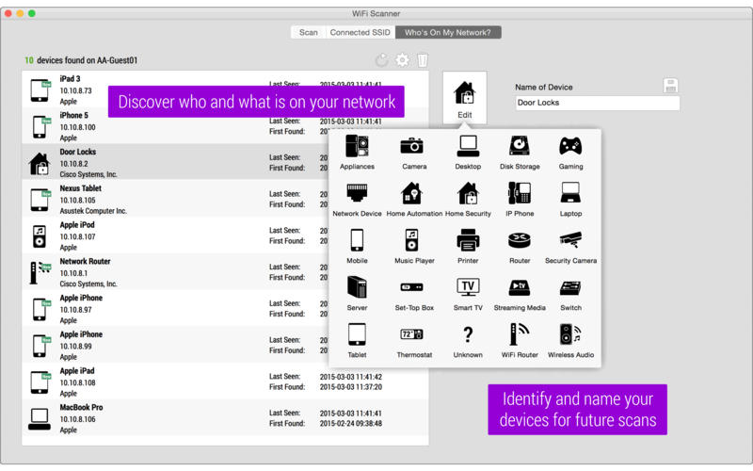Screen dimensions: 753x471
Task: Select the Apple iPad device row
Action: (x=225, y=382)
